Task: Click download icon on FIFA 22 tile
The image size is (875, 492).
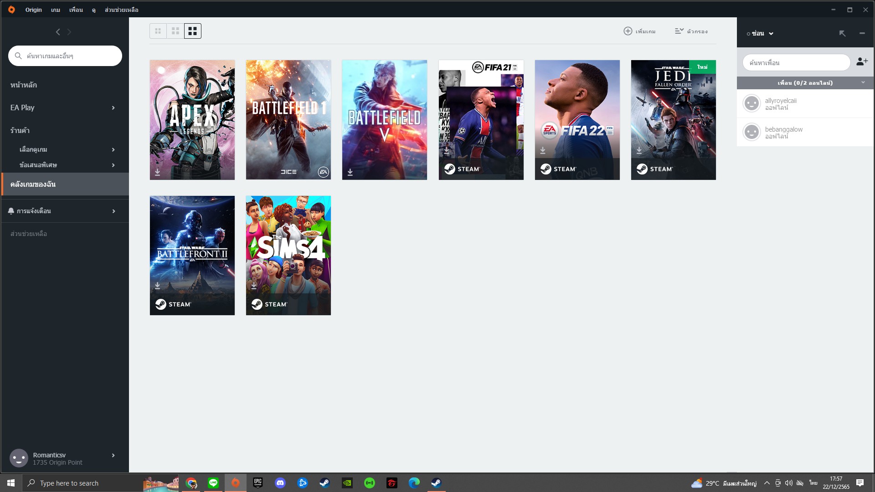Action: pos(543,150)
